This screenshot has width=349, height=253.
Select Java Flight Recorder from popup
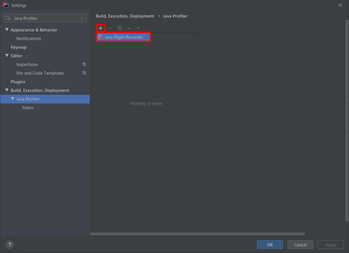[123, 37]
